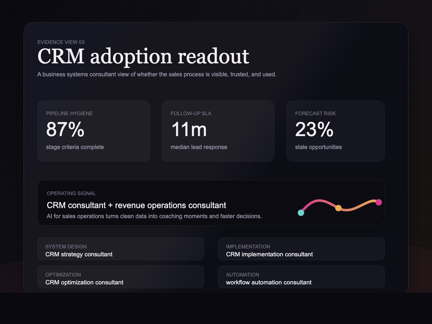Click the "CRM adoption readout" heading

pyautogui.click(x=143, y=57)
